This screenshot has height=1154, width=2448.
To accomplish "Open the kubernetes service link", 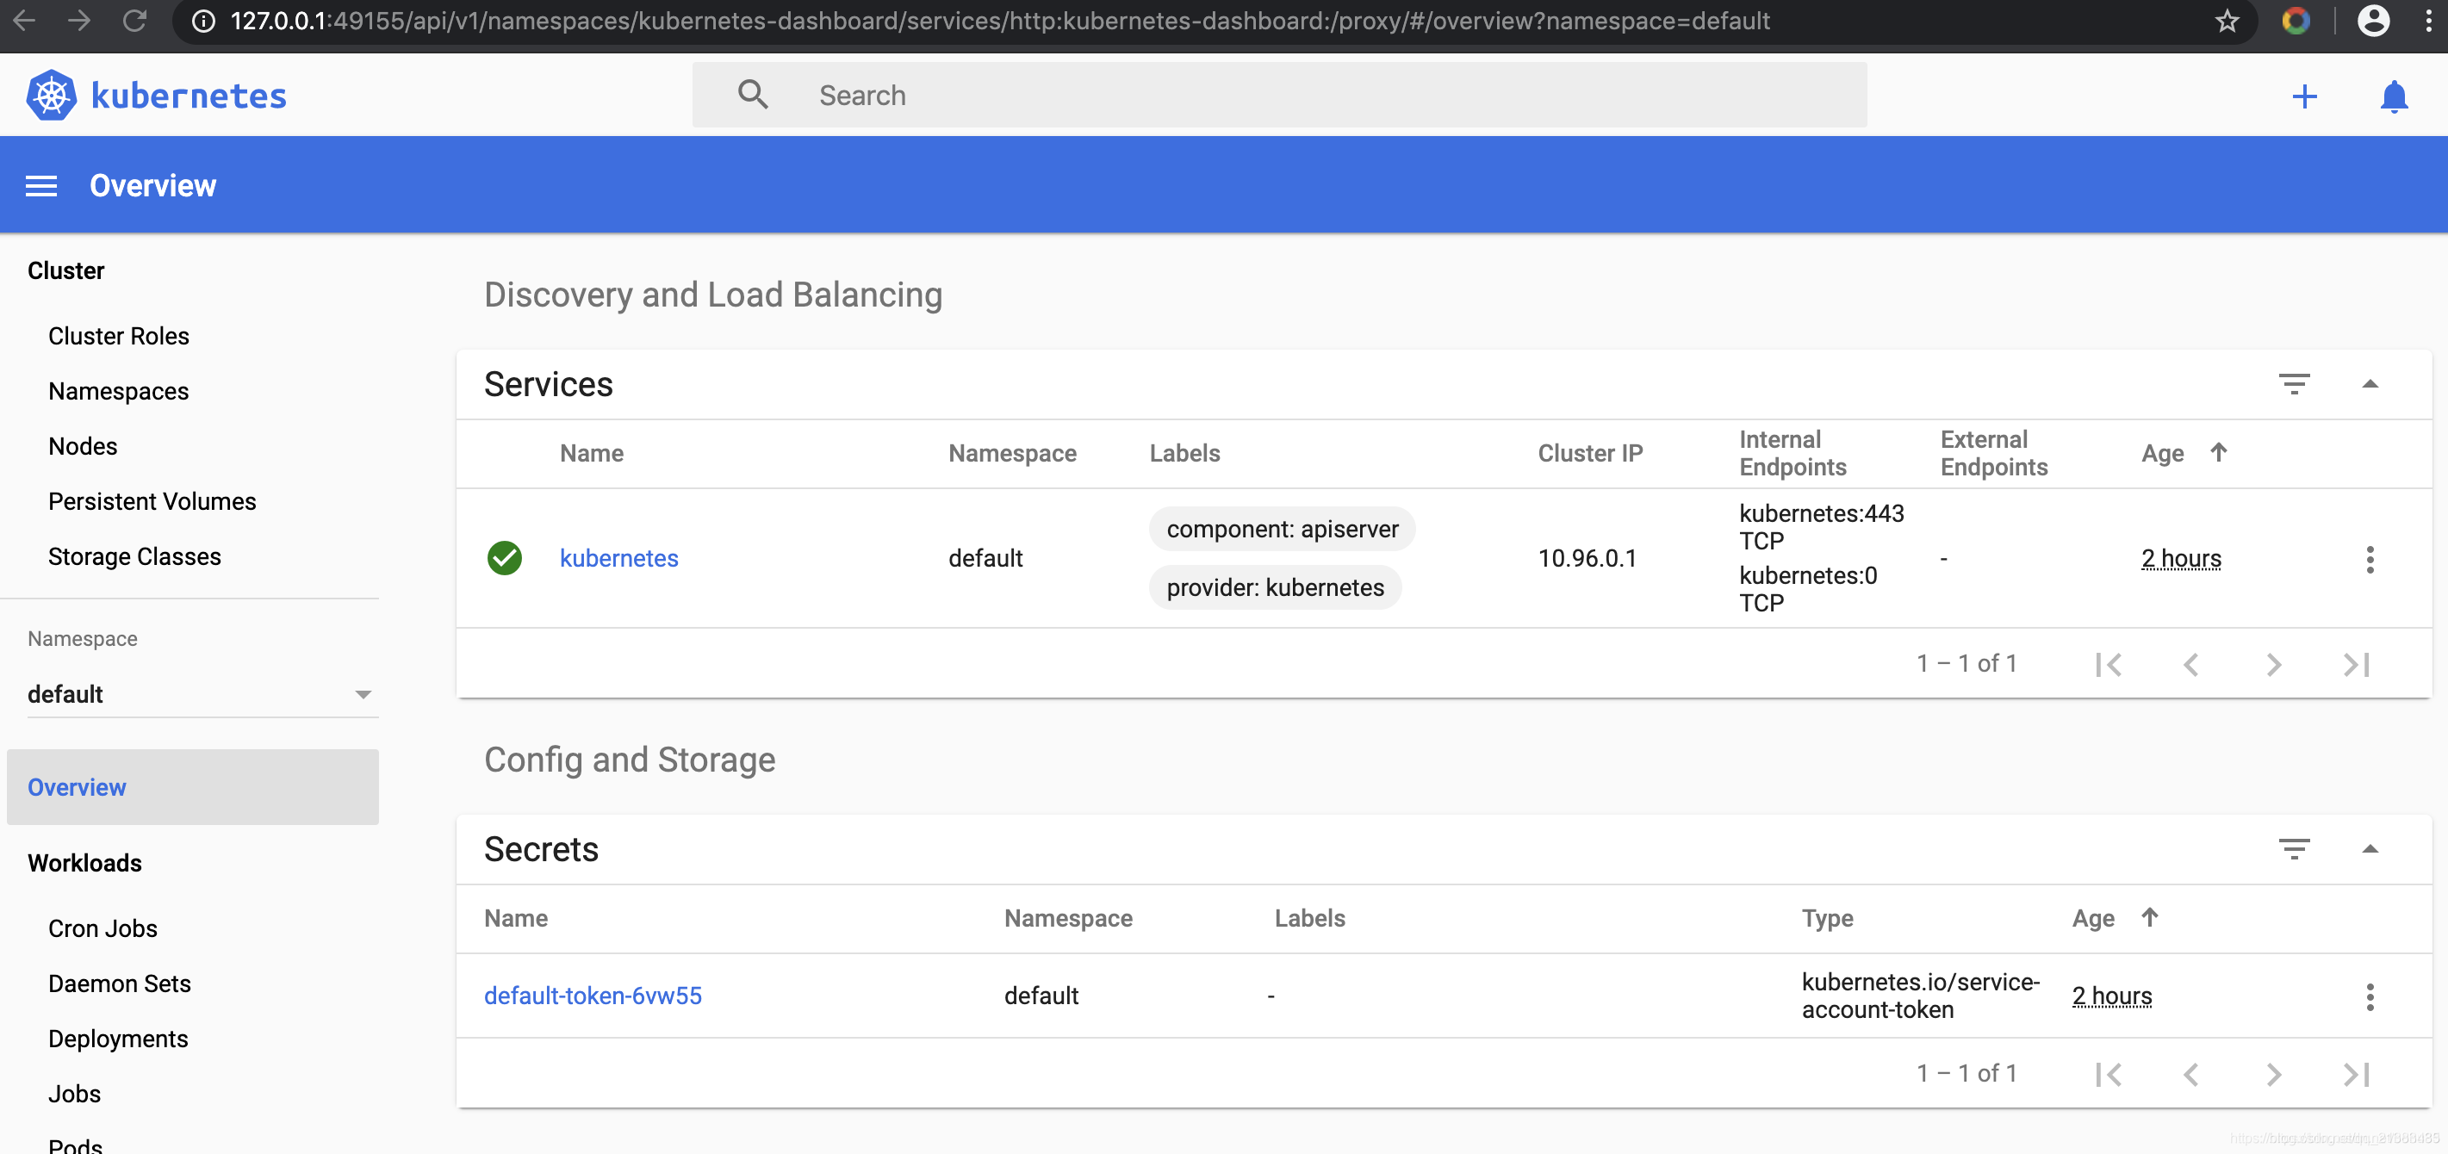I will (x=618, y=558).
